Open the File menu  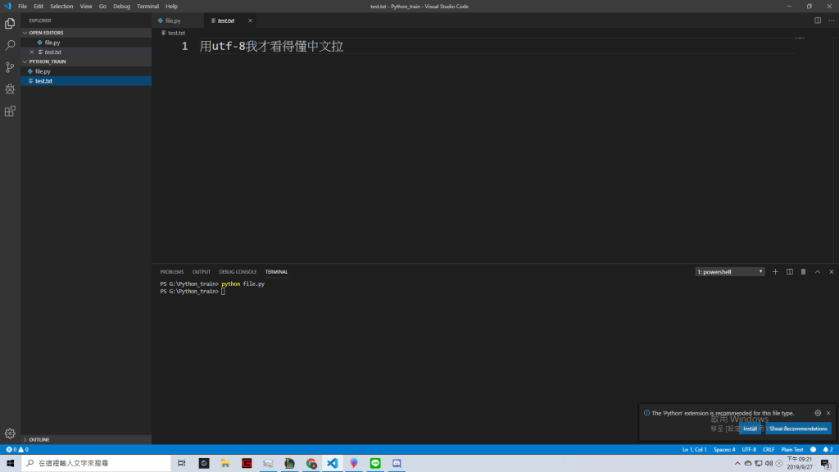pyautogui.click(x=22, y=7)
